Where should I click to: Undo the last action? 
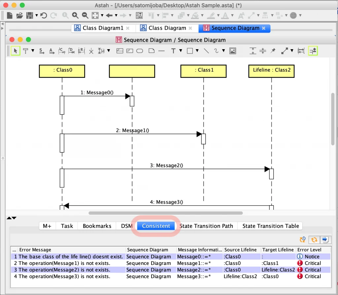pos(44,15)
